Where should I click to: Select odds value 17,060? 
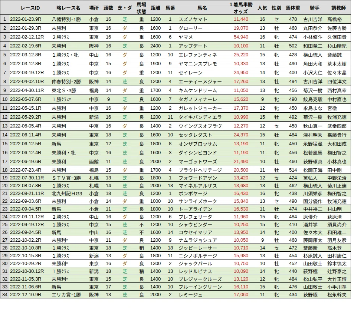(x=241, y=295)
